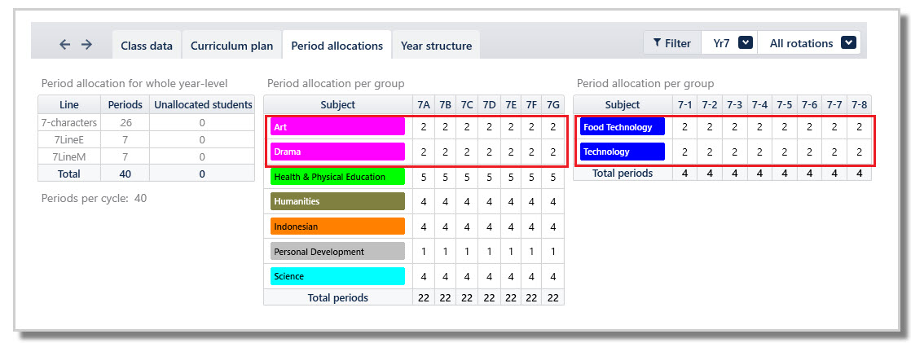Switch to the Curriculum plan tab
Image resolution: width=911 pixels, height=343 pixels.
pyautogui.click(x=231, y=46)
